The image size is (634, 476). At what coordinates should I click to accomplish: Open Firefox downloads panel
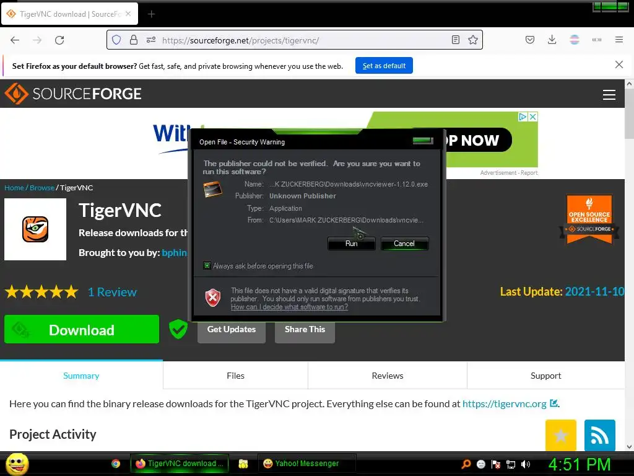click(552, 40)
